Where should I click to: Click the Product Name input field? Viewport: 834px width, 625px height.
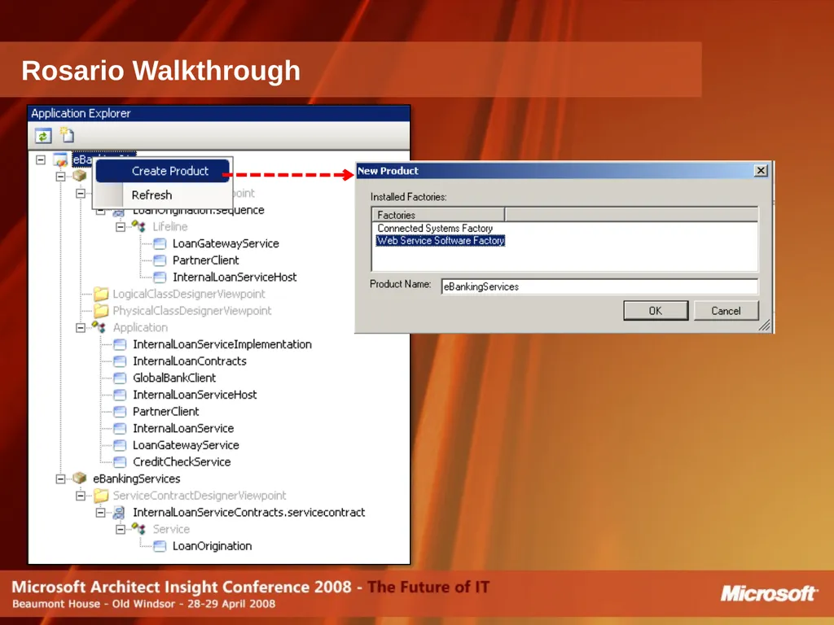tap(599, 286)
